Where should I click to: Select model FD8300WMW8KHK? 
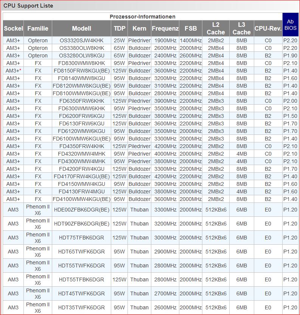point(81,63)
